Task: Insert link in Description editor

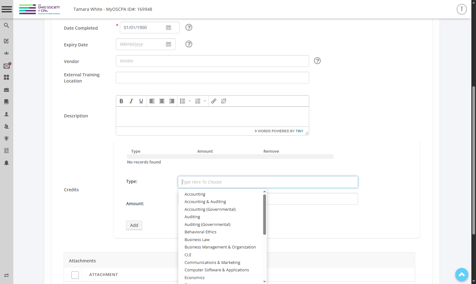Action: 214,101
